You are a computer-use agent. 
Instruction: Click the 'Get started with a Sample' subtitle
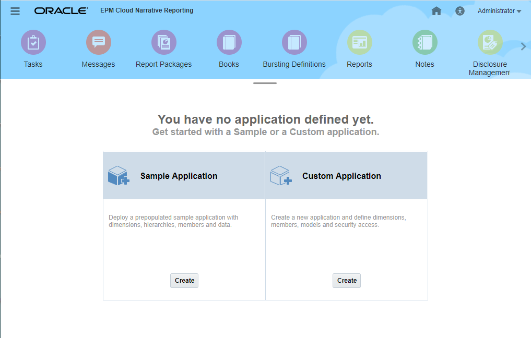click(x=265, y=132)
